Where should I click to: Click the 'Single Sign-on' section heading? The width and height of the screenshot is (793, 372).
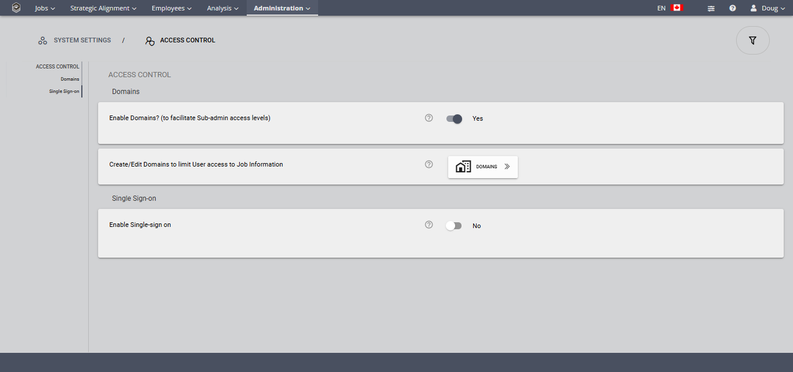point(134,198)
